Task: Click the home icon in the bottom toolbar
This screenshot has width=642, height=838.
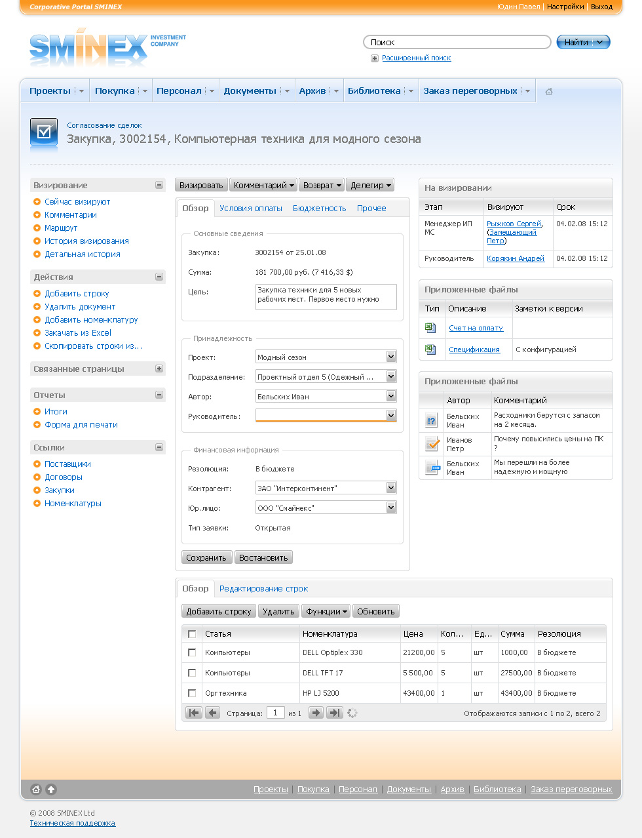Action: [35, 789]
